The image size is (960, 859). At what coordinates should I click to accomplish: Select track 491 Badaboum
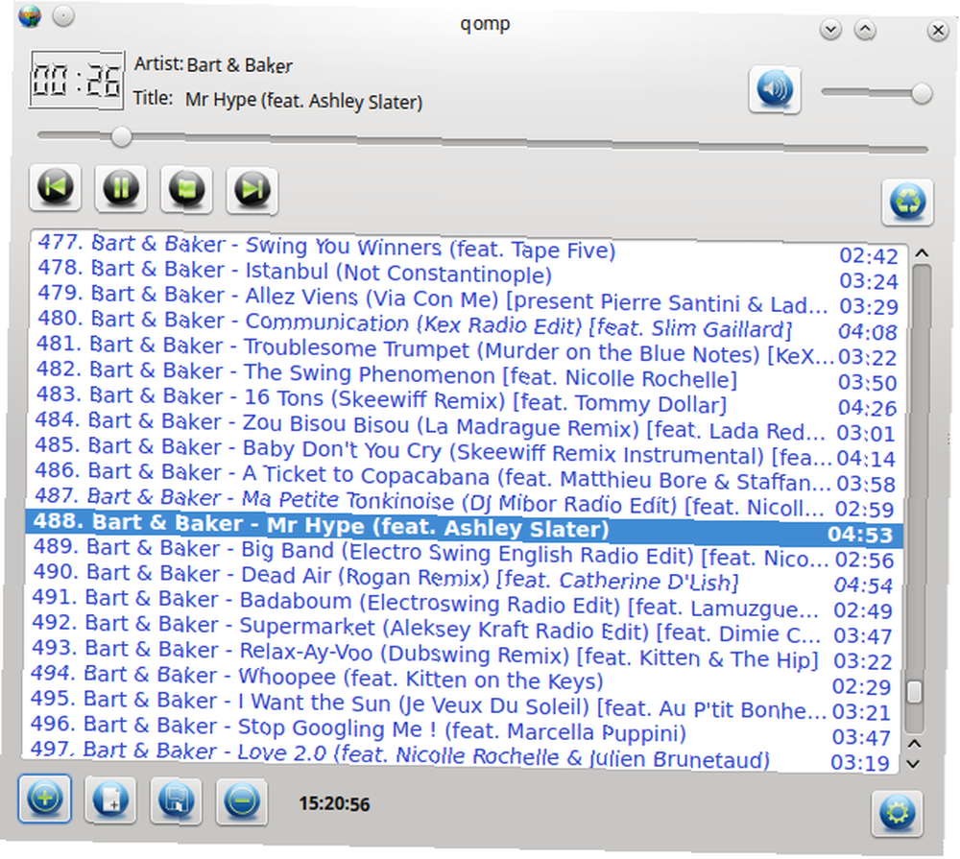pyautogui.click(x=463, y=604)
